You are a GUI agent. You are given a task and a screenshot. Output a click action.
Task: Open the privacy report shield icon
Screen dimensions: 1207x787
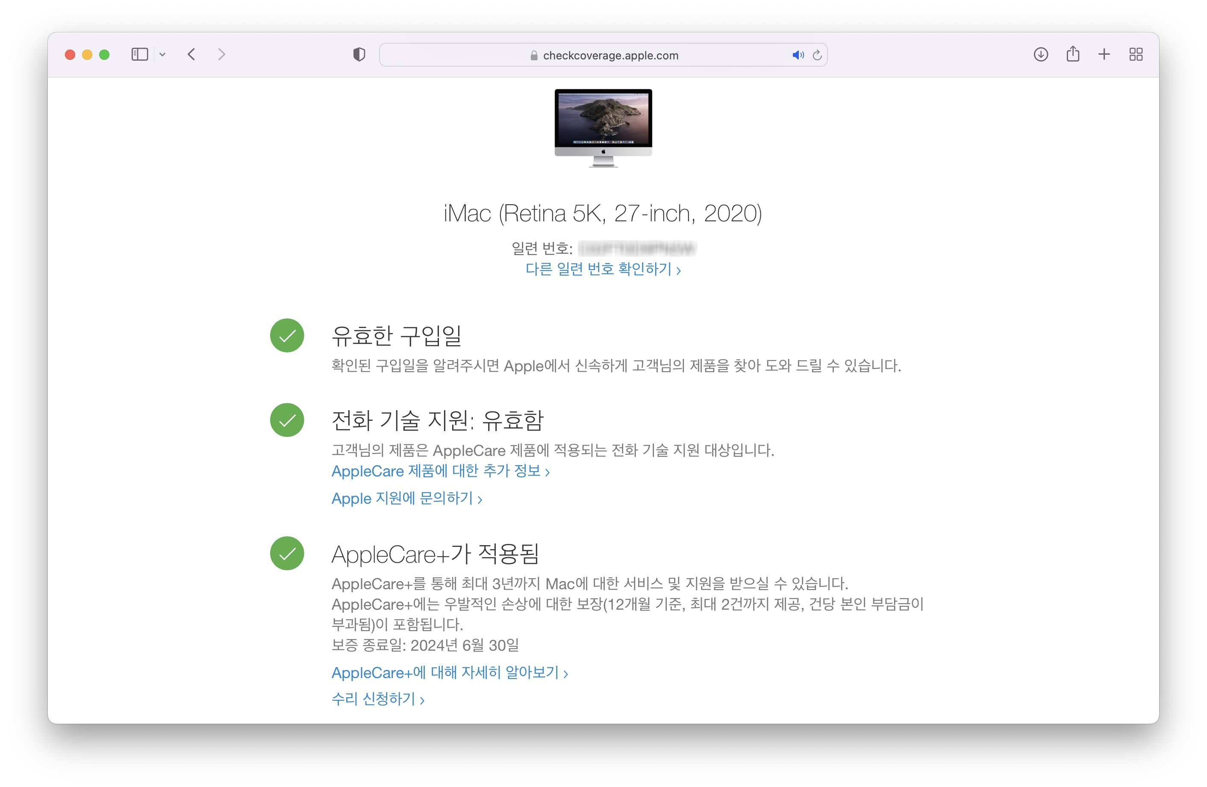coord(359,54)
